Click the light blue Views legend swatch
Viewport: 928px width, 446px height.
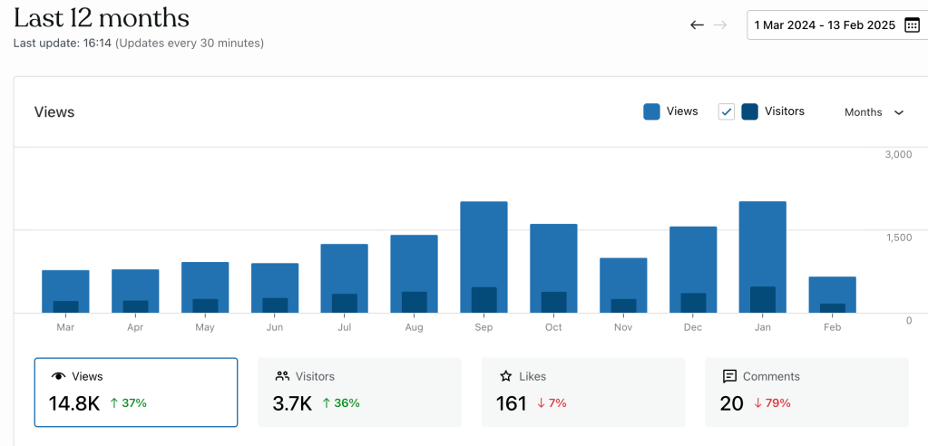(651, 111)
